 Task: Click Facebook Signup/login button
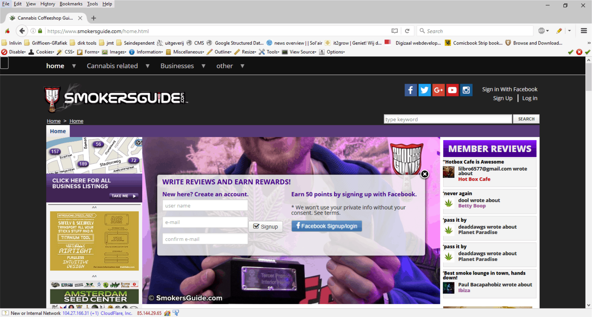[x=327, y=226]
